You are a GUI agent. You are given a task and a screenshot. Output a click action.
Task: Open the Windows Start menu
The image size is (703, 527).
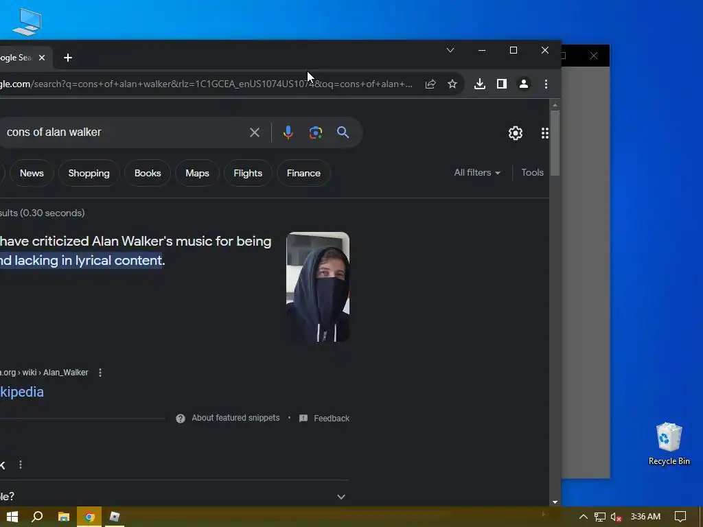[12, 517]
